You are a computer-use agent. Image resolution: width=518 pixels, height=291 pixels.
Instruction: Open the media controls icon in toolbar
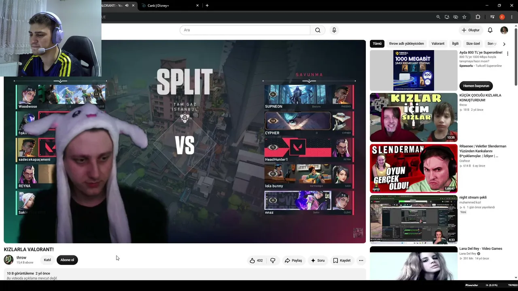pyautogui.click(x=493, y=17)
